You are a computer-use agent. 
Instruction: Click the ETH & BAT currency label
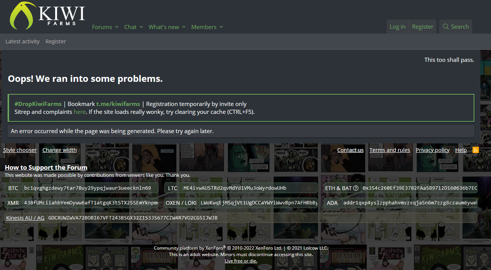click(338, 188)
